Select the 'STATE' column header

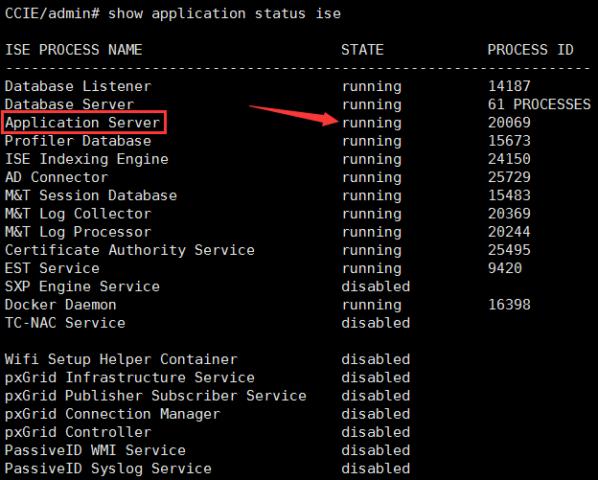[x=362, y=50]
